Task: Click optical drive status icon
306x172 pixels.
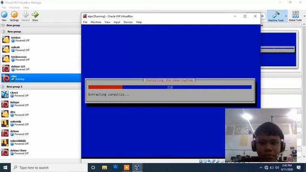Action: pyautogui.click(x=205, y=161)
